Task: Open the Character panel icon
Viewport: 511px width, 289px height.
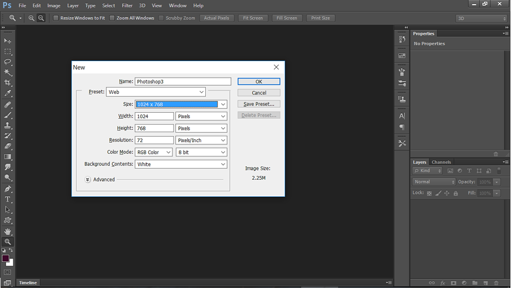Action: [402, 116]
